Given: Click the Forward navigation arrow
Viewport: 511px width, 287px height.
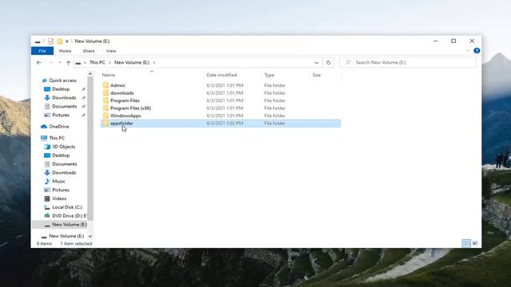Looking at the screenshot, I should (50, 62).
